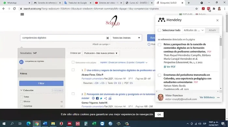Switch to the Detalles del vídeo tab
The width and height of the screenshot is (228, 127).
tap(108, 3)
